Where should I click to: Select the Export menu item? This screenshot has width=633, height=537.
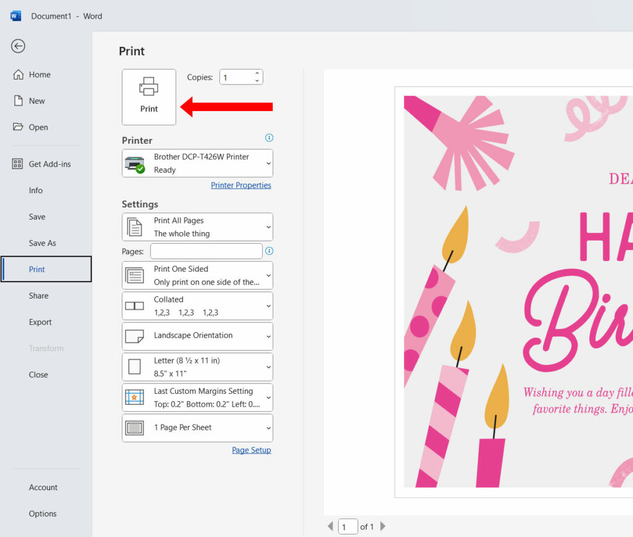pyautogui.click(x=40, y=322)
